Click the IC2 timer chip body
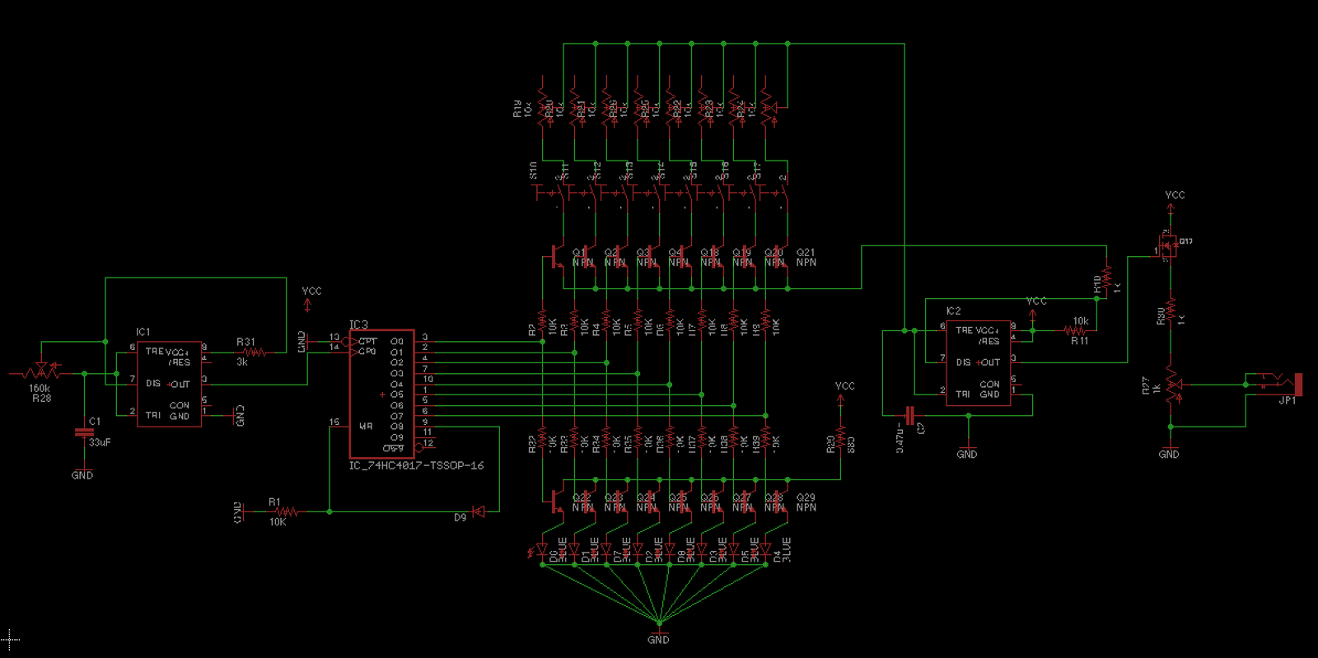This screenshot has height=658, width=1318. (978, 363)
